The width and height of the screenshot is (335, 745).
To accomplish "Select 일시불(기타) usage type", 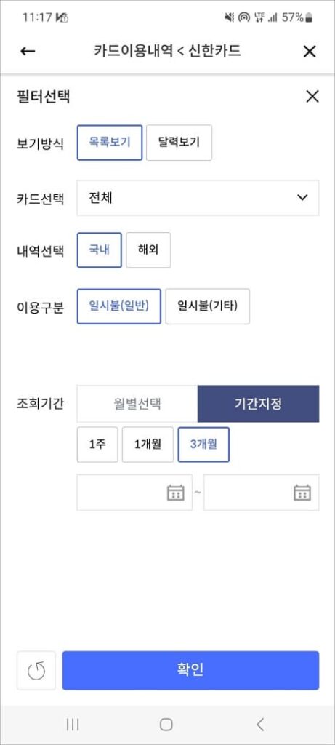I will point(207,306).
